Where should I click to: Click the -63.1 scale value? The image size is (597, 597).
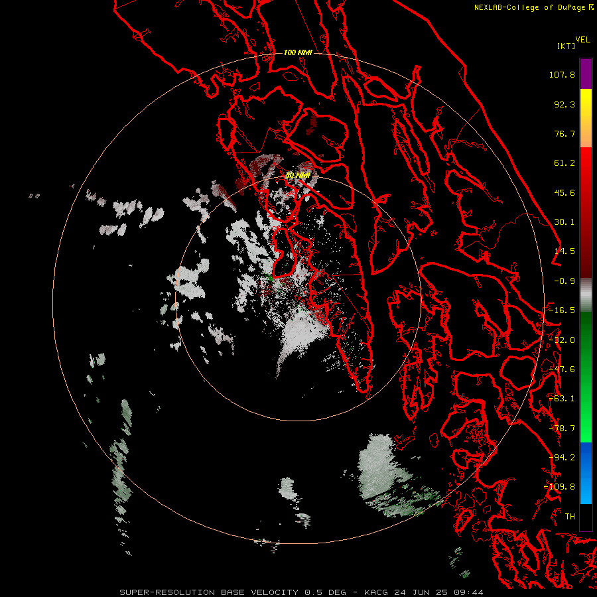[563, 399]
